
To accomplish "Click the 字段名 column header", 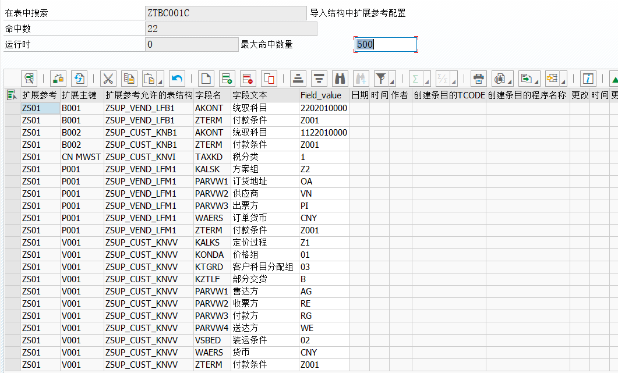I will coord(212,95).
